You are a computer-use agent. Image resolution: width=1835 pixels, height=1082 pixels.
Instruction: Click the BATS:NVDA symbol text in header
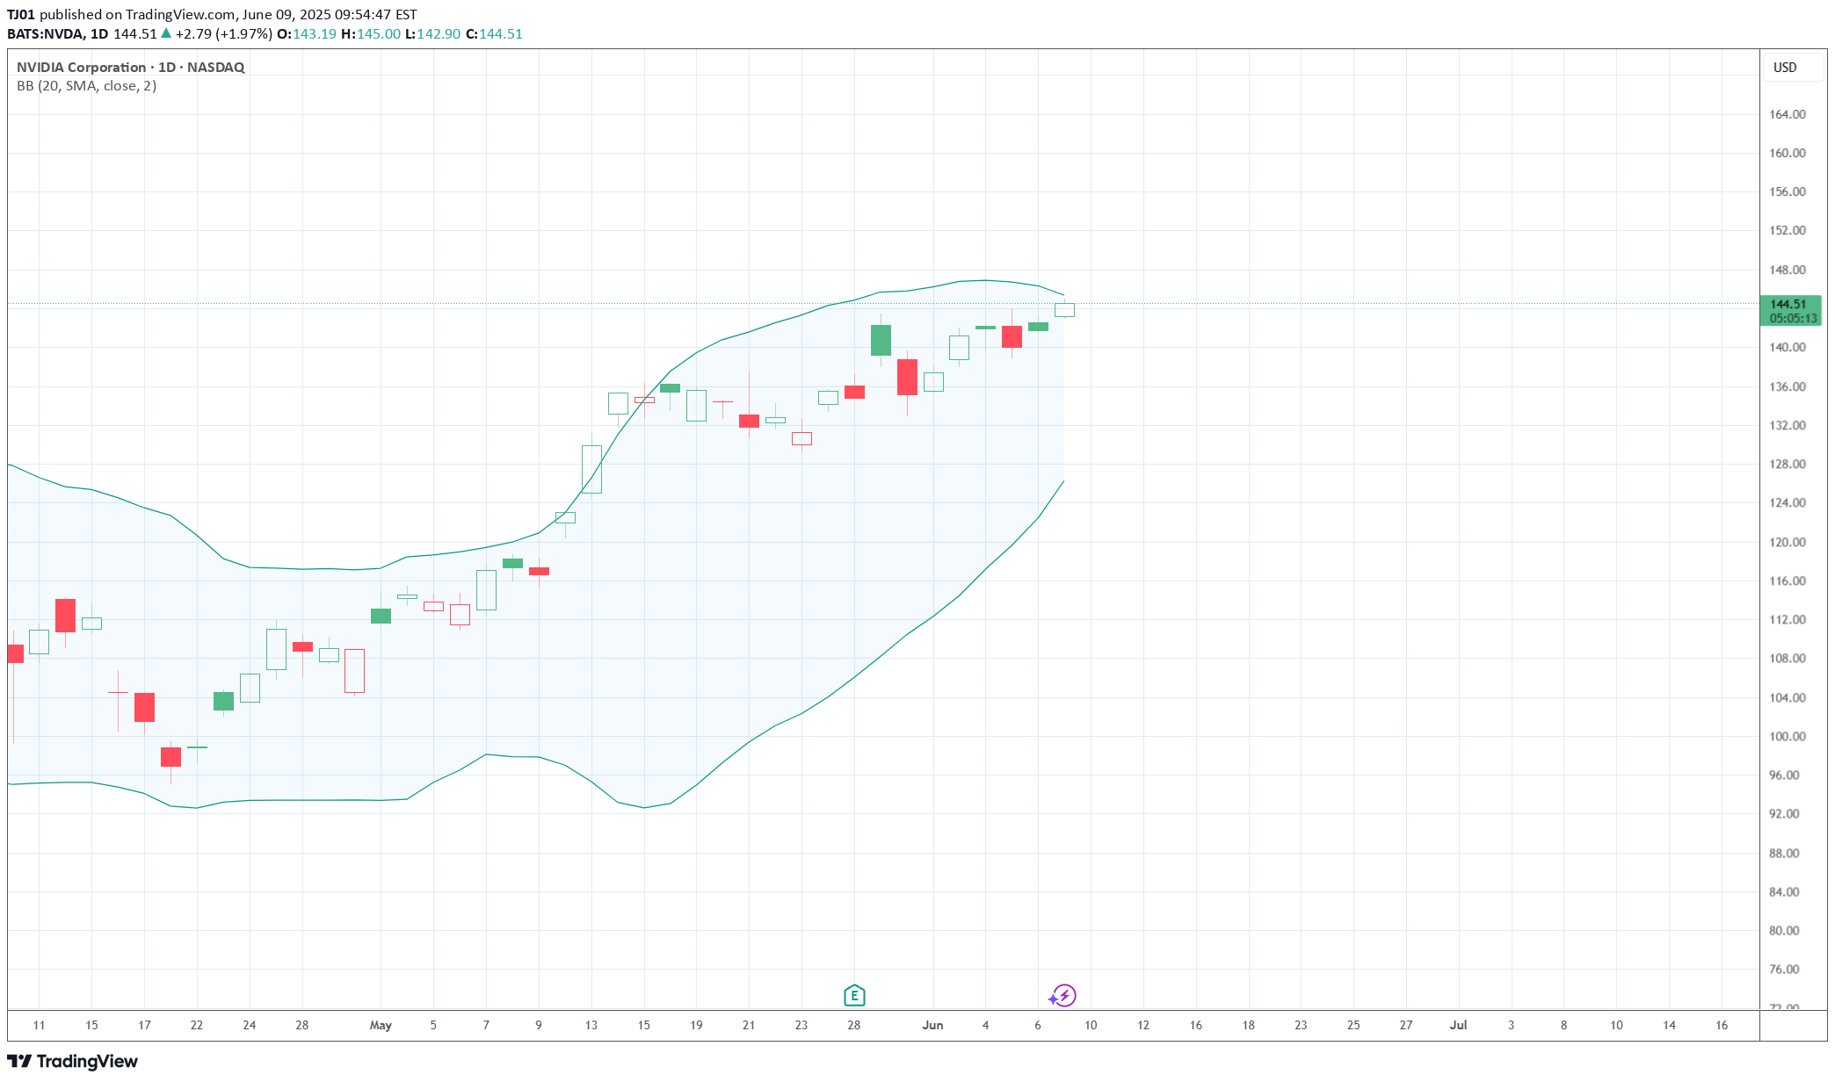click(46, 33)
